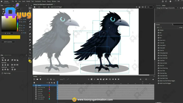Select the Eyedropper tool
The width and height of the screenshot is (183, 103).
30,43
